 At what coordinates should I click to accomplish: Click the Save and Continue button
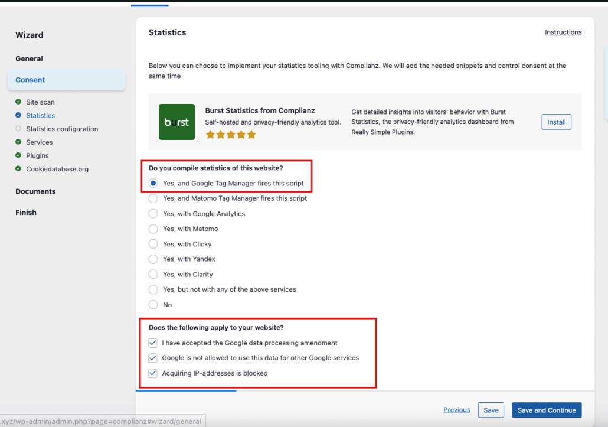click(x=546, y=409)
